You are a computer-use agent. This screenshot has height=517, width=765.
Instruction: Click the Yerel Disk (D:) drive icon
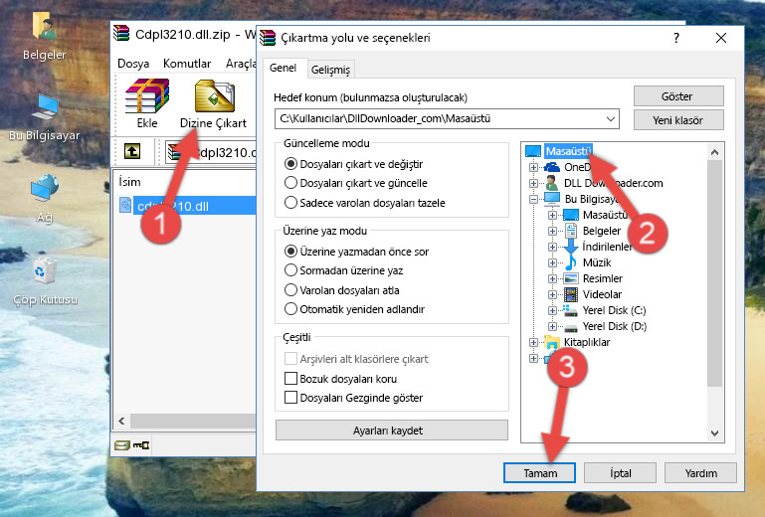point(571,327)
